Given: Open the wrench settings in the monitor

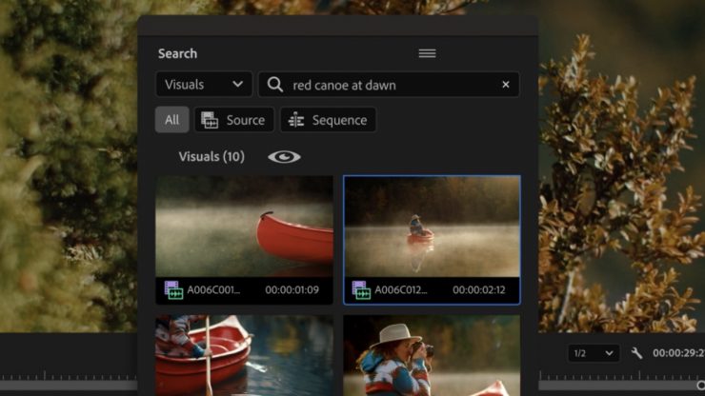Looking at the screenshot, I should pos(636,353).
